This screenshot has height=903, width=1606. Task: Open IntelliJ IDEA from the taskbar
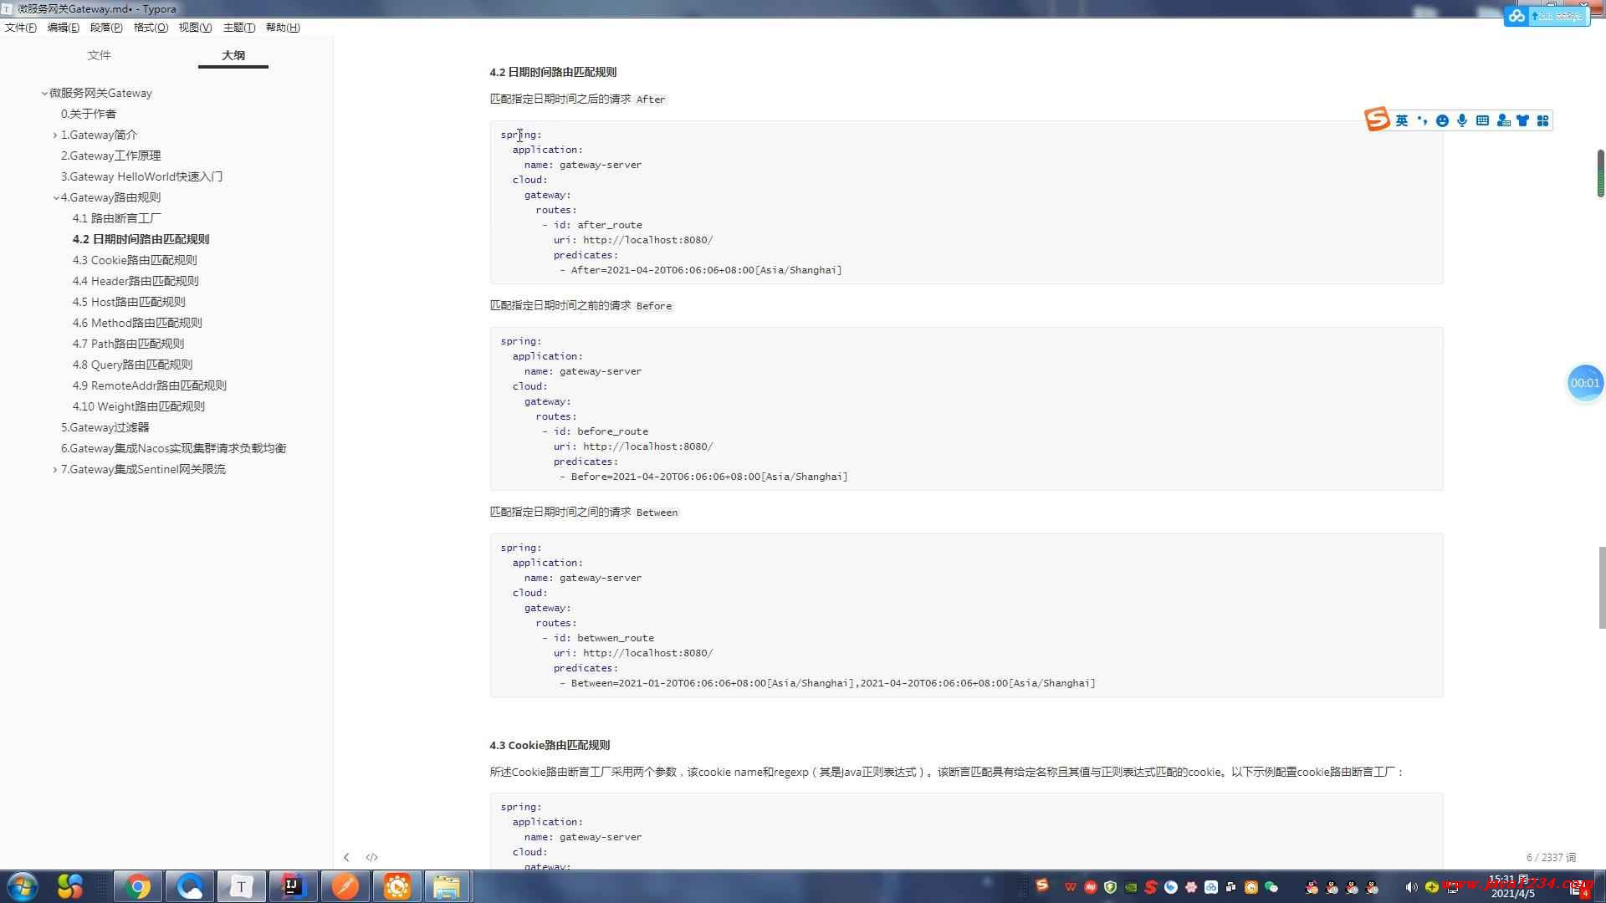click(293, 886)
